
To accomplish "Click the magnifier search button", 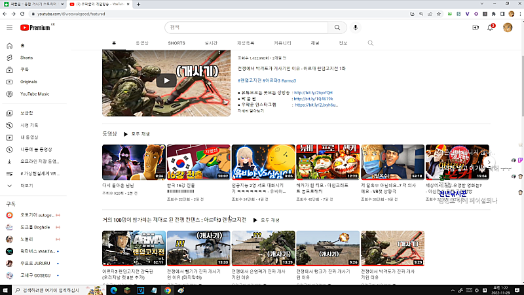I will click(337, 27).
